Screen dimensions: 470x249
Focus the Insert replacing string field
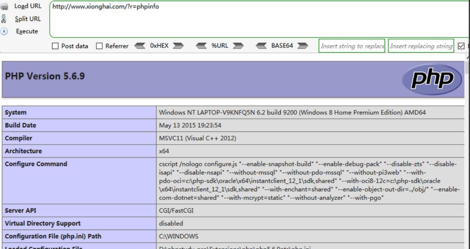[421, 46]
